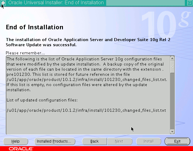
Task: Exit the Oracle Universal Installer
Action: pos(177,141)
